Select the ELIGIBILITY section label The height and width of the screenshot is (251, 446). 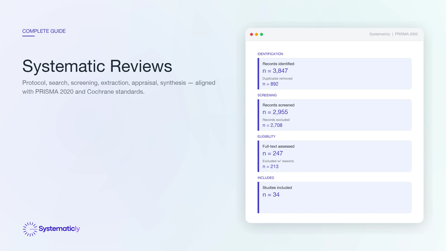coord(266,136)
